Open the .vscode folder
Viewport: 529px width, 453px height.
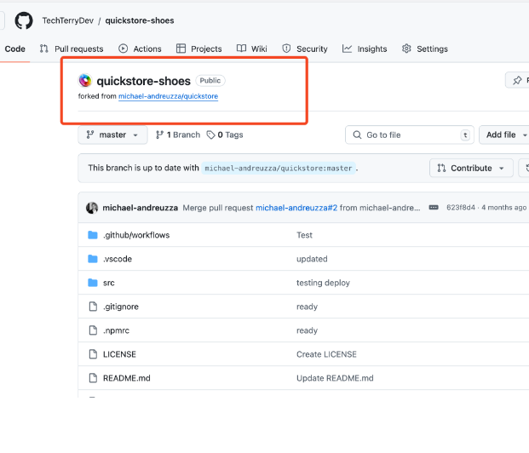pyautogui.click(x=117, y=259)
